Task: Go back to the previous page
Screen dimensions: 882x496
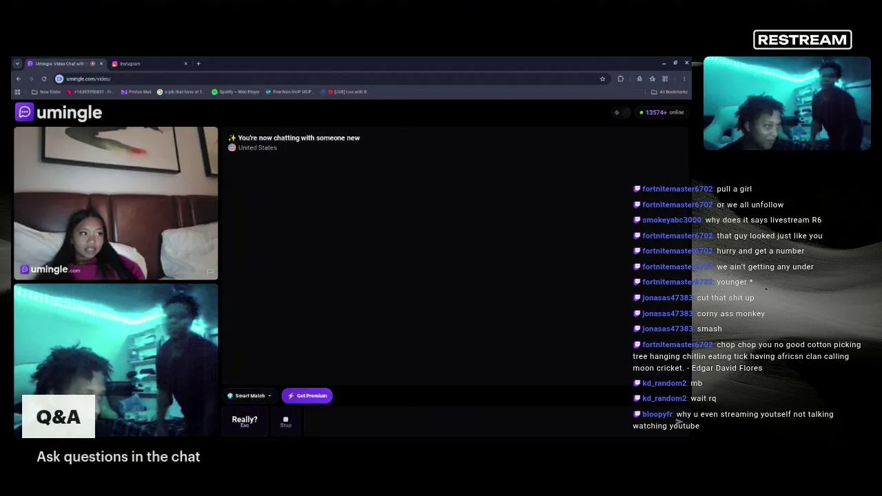Action: 19,79
